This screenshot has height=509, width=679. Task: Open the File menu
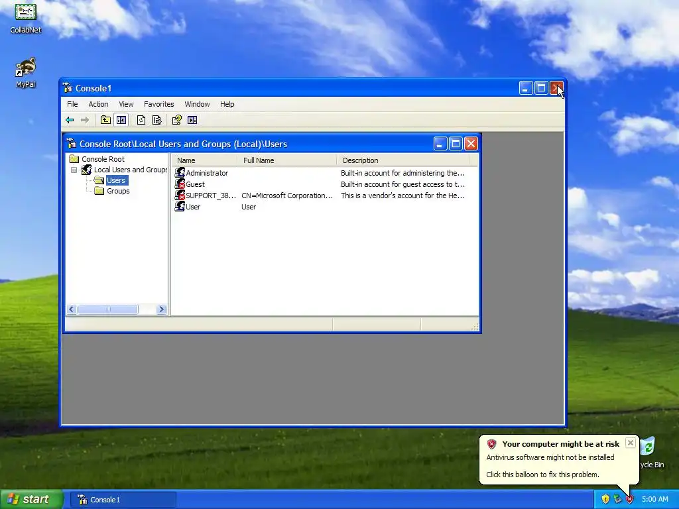(72, 104)
